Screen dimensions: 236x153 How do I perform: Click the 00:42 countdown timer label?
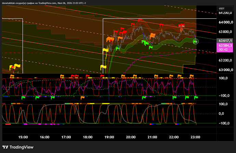(x=223, y=50)
